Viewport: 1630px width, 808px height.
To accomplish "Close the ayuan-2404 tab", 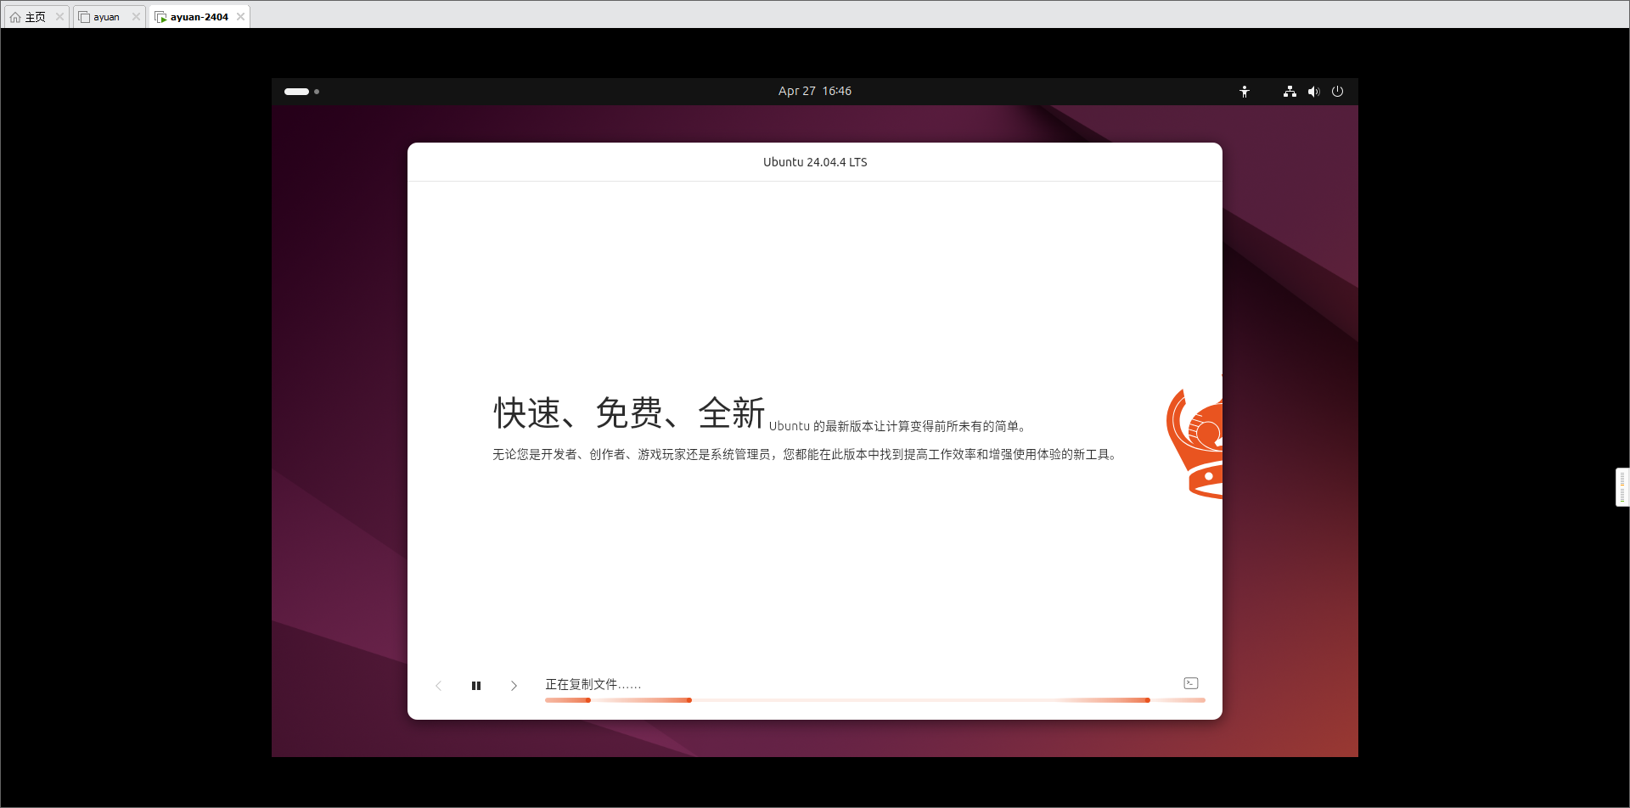I will pos(241,17).
